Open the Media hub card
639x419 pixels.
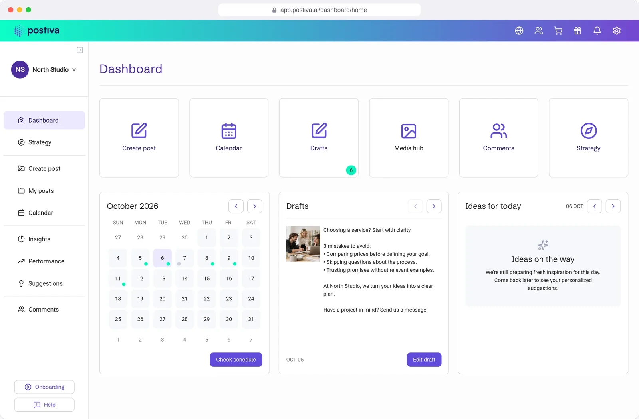coord(409,138)
